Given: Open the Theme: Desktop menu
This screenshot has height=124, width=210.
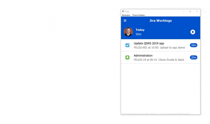Looking at the screenshot, I should [138, 15].
